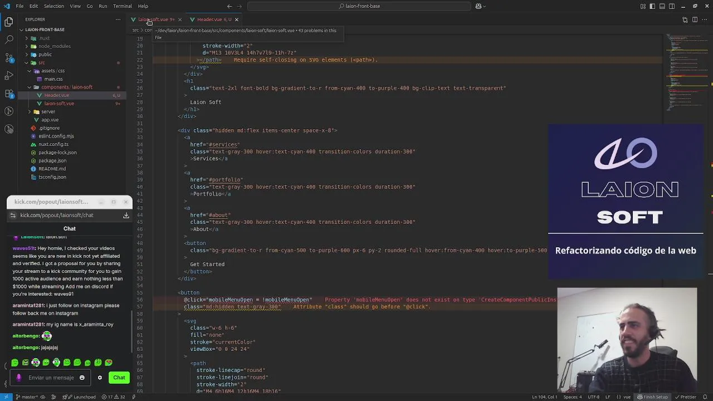The height and width of the screenshot is (401, 713).
Task: Change encoding via UTF-8 status item
Action: [x=593, y=397]
